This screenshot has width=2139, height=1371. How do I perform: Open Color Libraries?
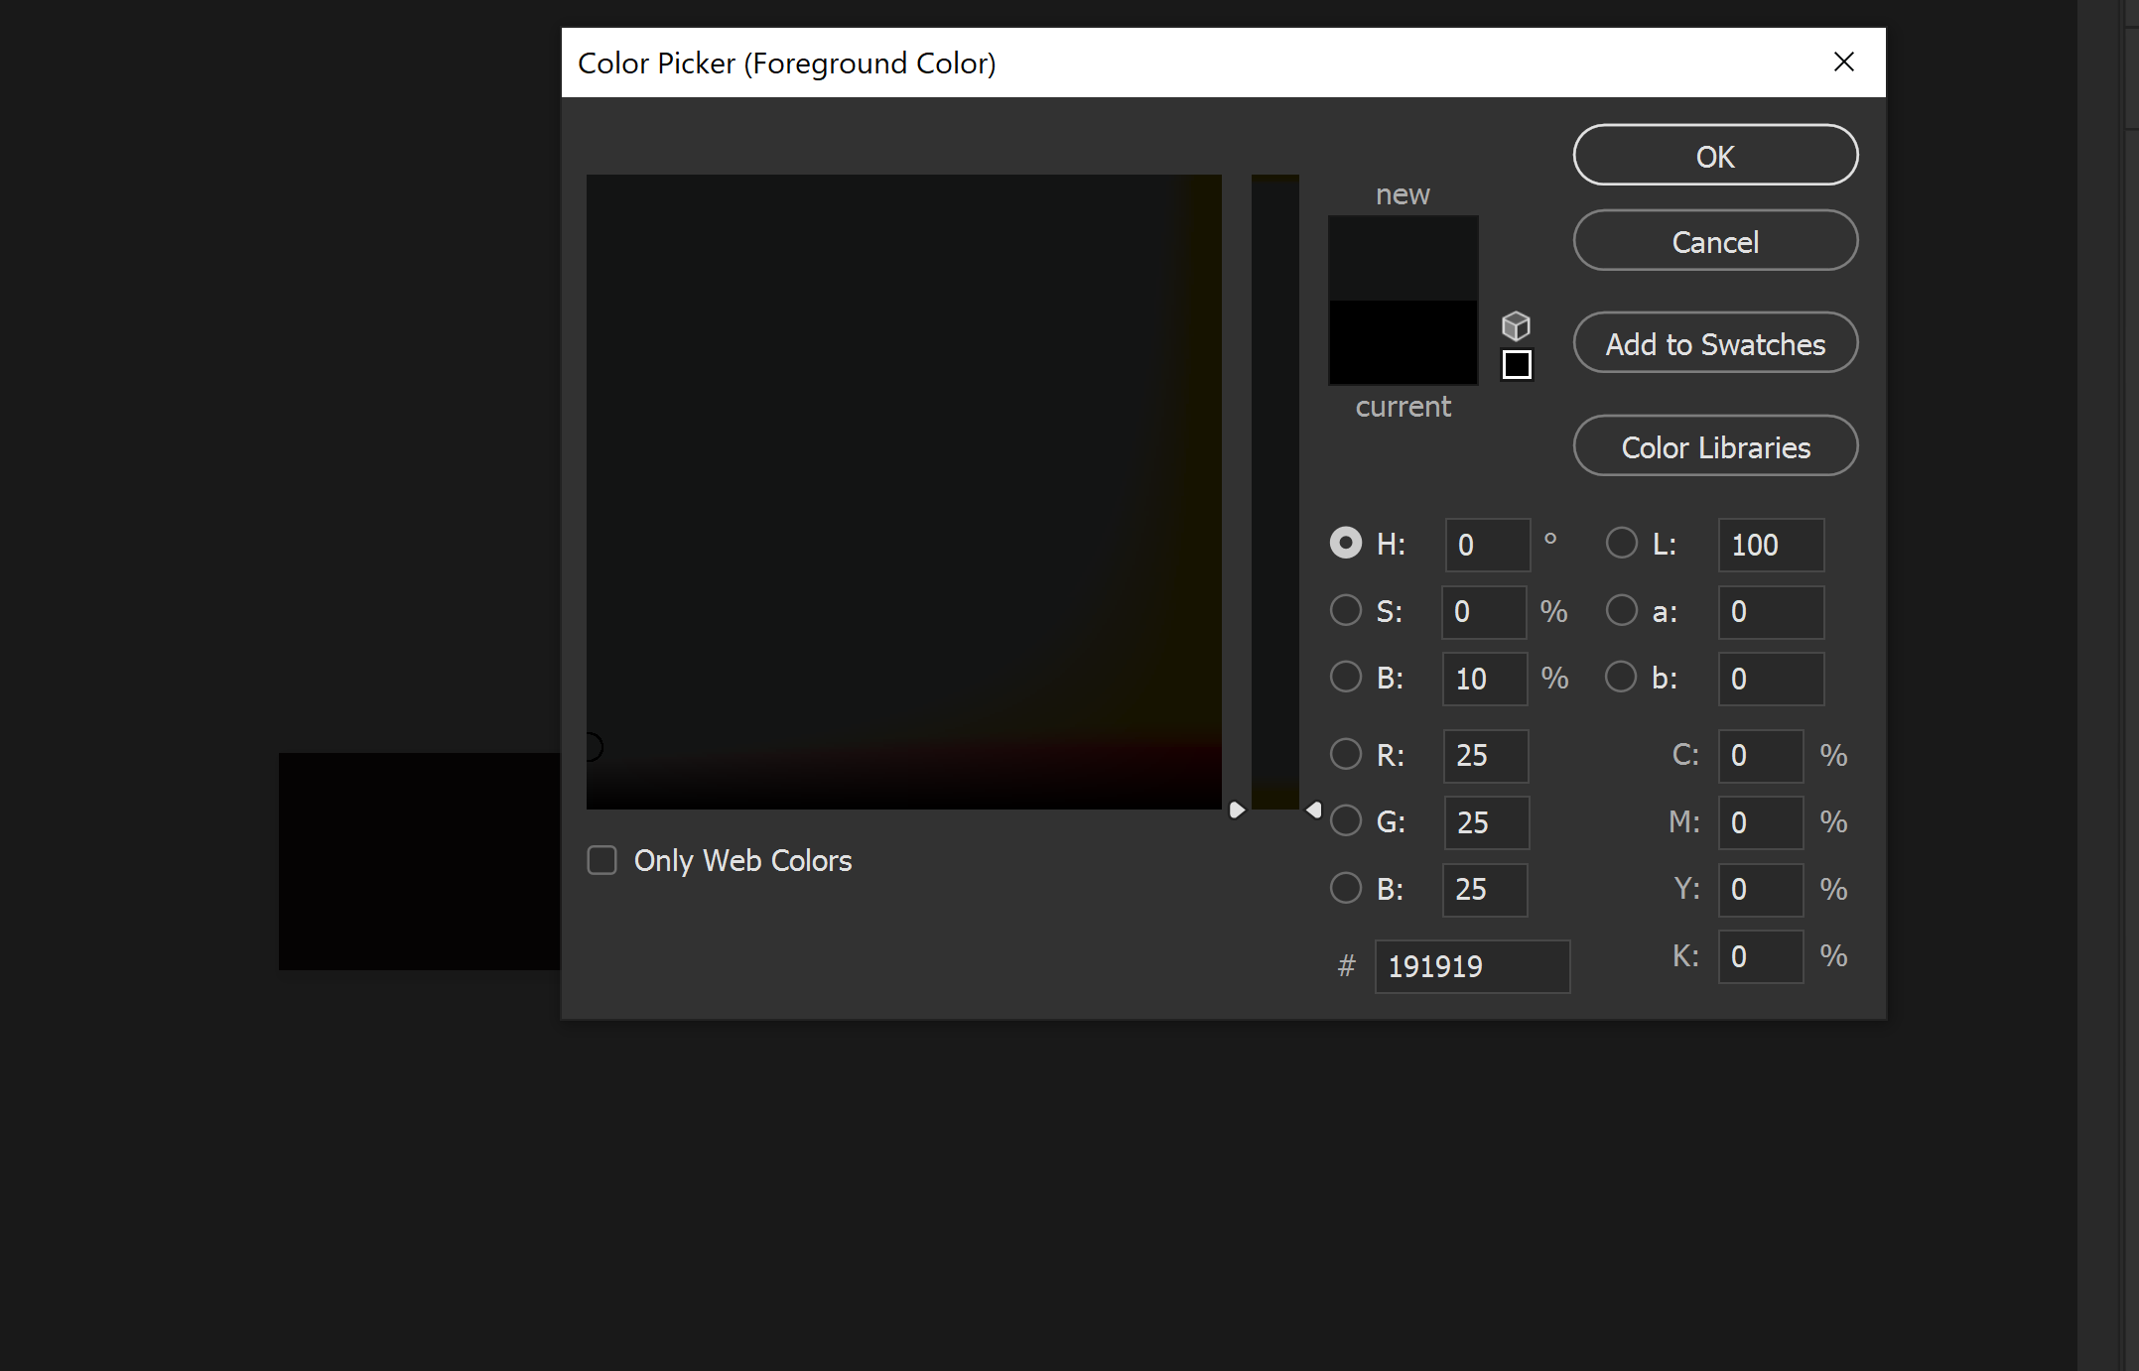click(1714, 446)
